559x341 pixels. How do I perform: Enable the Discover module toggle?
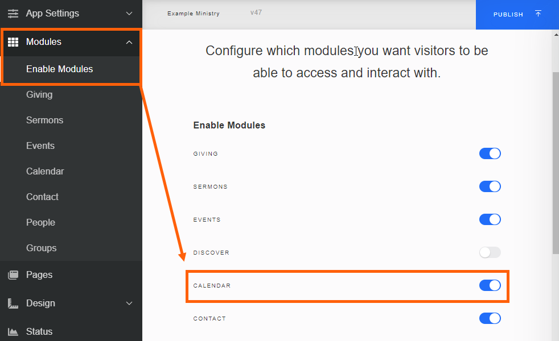coord(490,252)
